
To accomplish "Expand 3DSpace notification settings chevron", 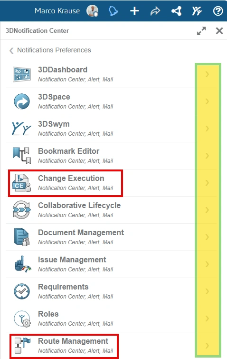I will click(207, 101).
